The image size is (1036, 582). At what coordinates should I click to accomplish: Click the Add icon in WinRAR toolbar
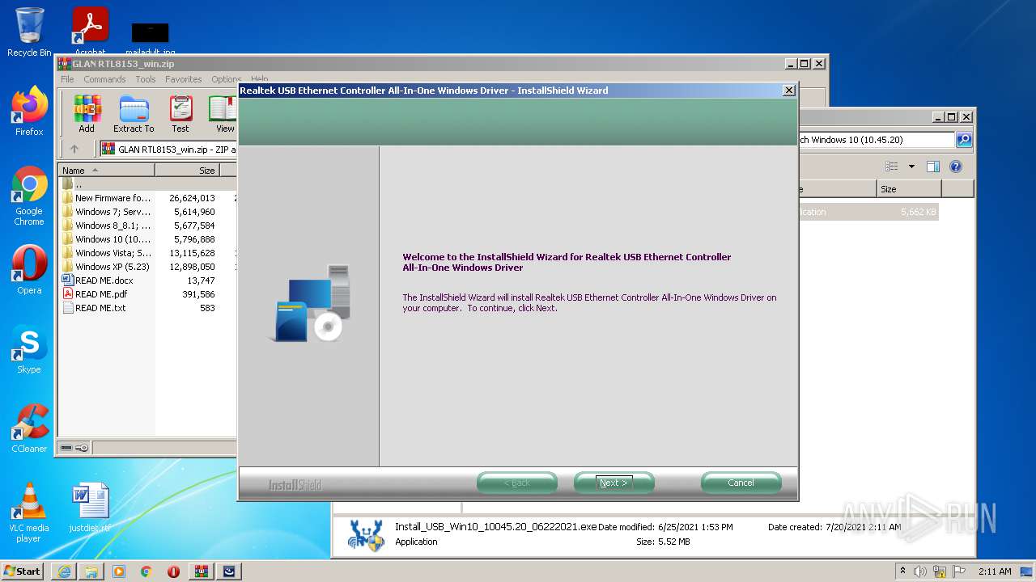coord(87,114)
